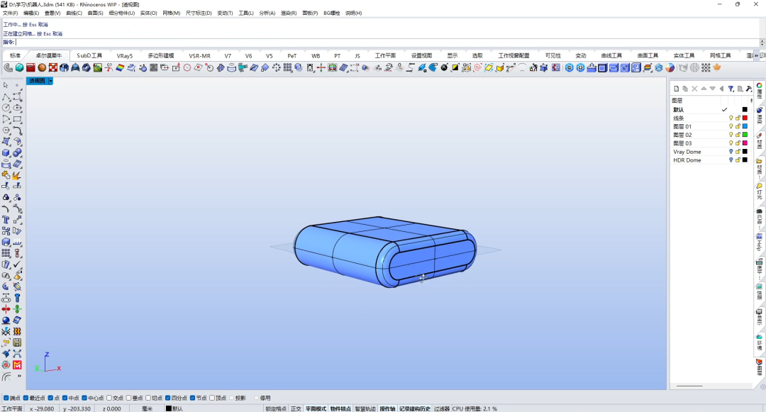
Task: Click the pink spiral icon
Action: point(478,68)
